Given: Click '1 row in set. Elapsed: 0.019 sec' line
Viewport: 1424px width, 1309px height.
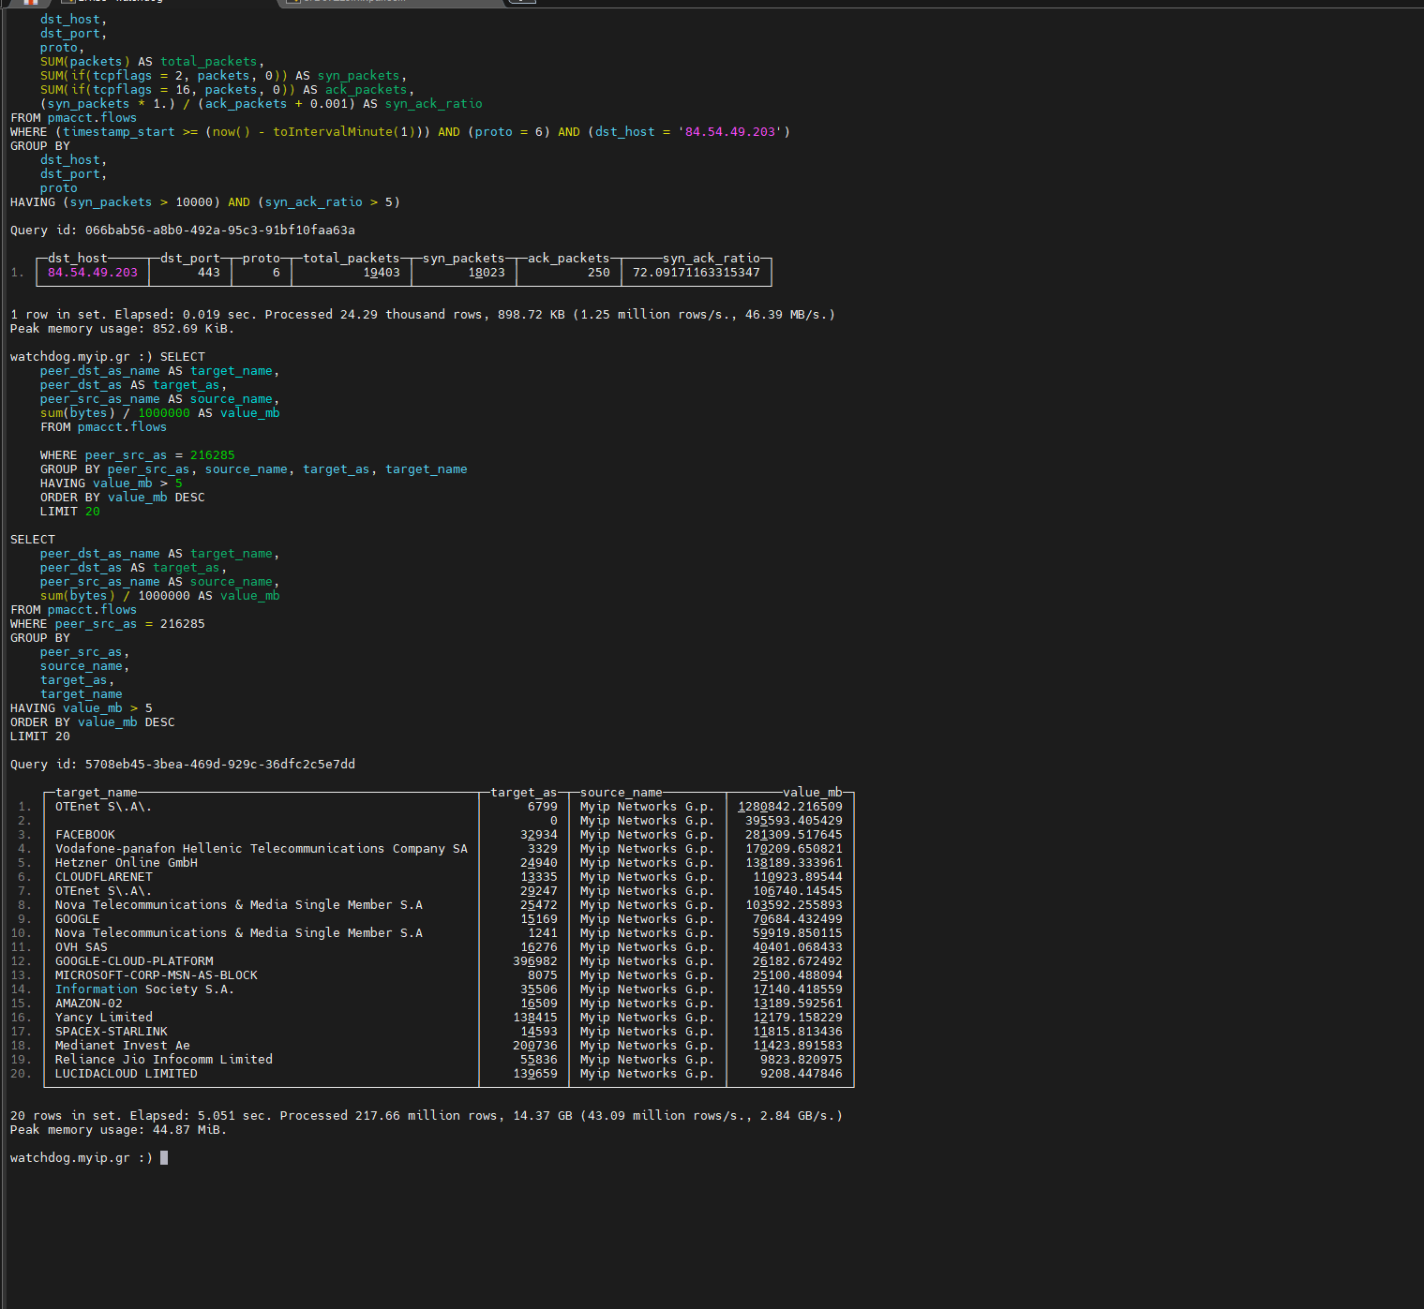Looking at the screenshot, I should tap(423, 315).
